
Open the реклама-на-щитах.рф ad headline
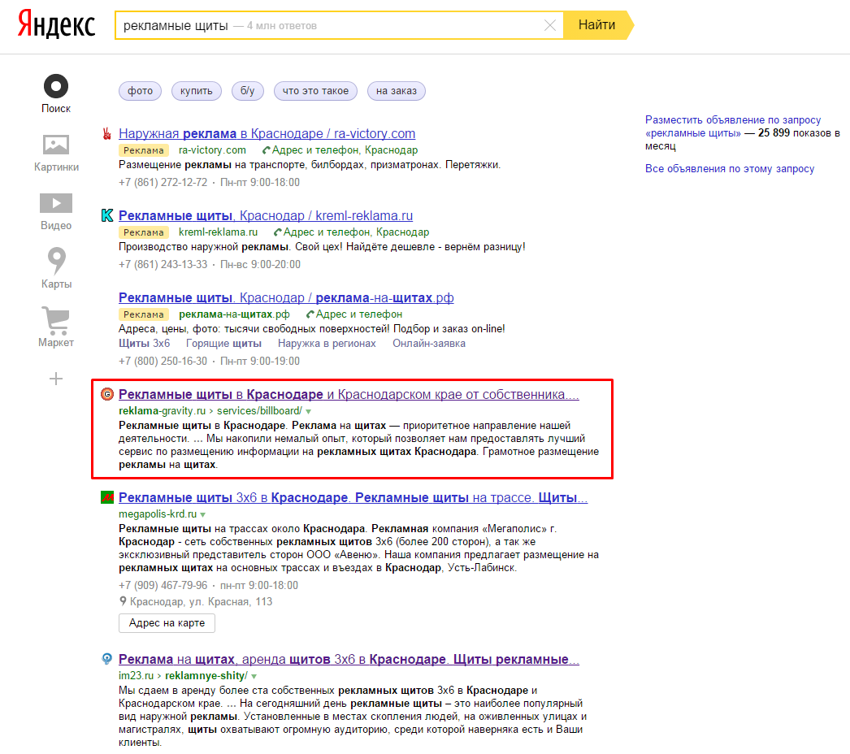tap(286, 297)
